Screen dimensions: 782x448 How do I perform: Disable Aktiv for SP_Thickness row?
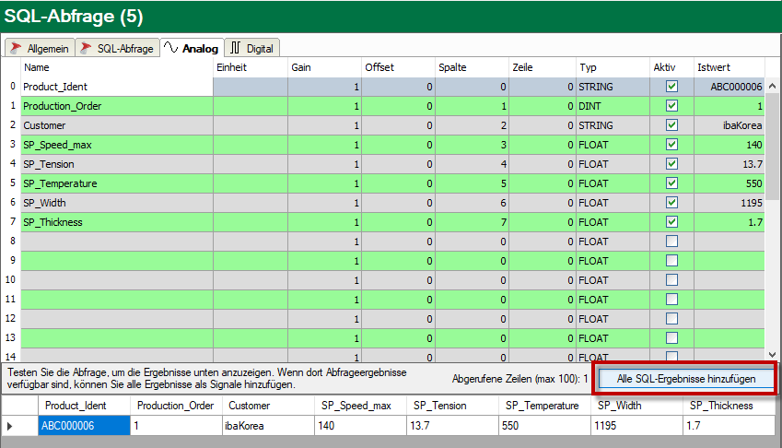pyautogui.click(x=671, y=222)
